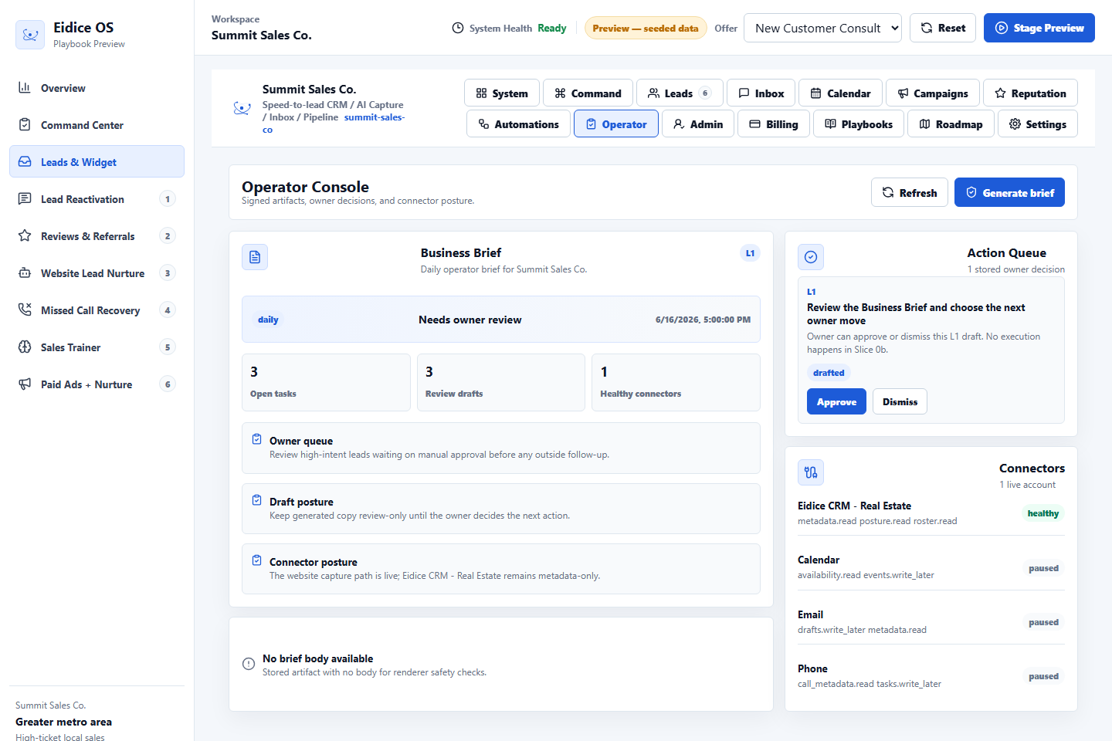Open Overview in the sidebar

pos(97,87)
